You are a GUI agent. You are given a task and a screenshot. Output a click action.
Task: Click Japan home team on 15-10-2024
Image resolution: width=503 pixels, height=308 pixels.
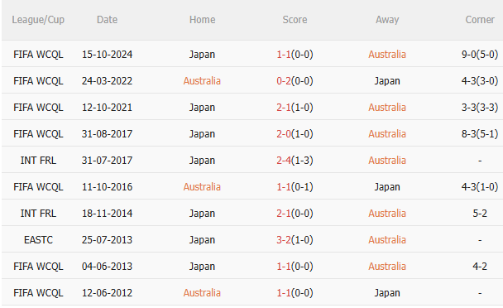[x=202, y=55]
